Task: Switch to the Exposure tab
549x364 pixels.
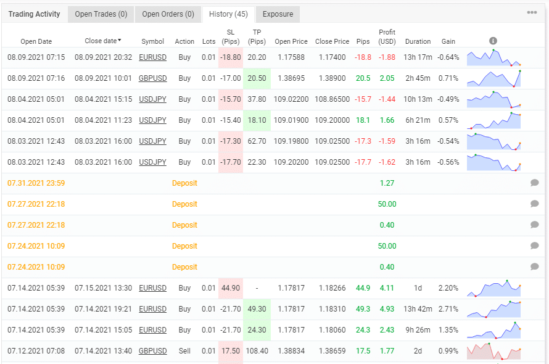Action: (278, 14)
